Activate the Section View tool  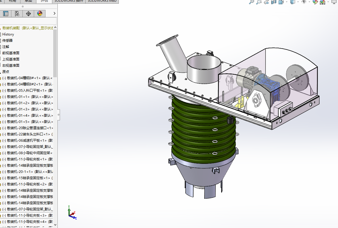[x=274, y=2]
